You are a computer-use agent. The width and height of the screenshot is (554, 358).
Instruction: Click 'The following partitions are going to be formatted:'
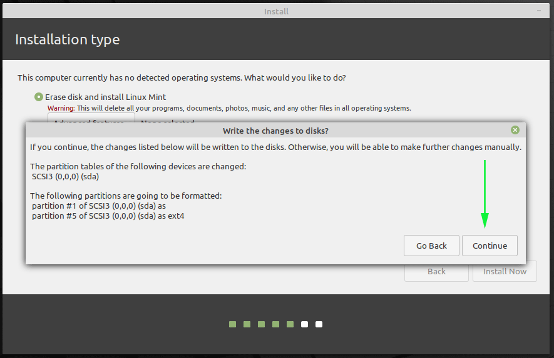(126, 196)
